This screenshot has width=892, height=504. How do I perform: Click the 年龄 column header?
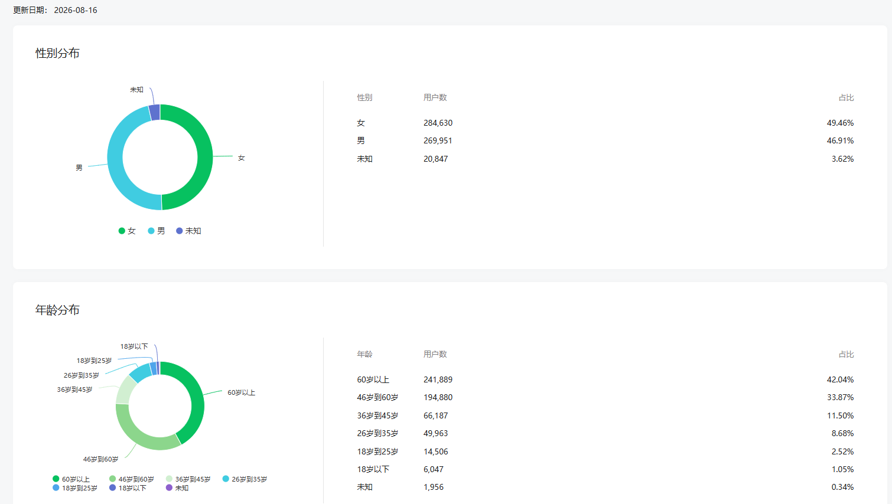click(x=364, y=354)
